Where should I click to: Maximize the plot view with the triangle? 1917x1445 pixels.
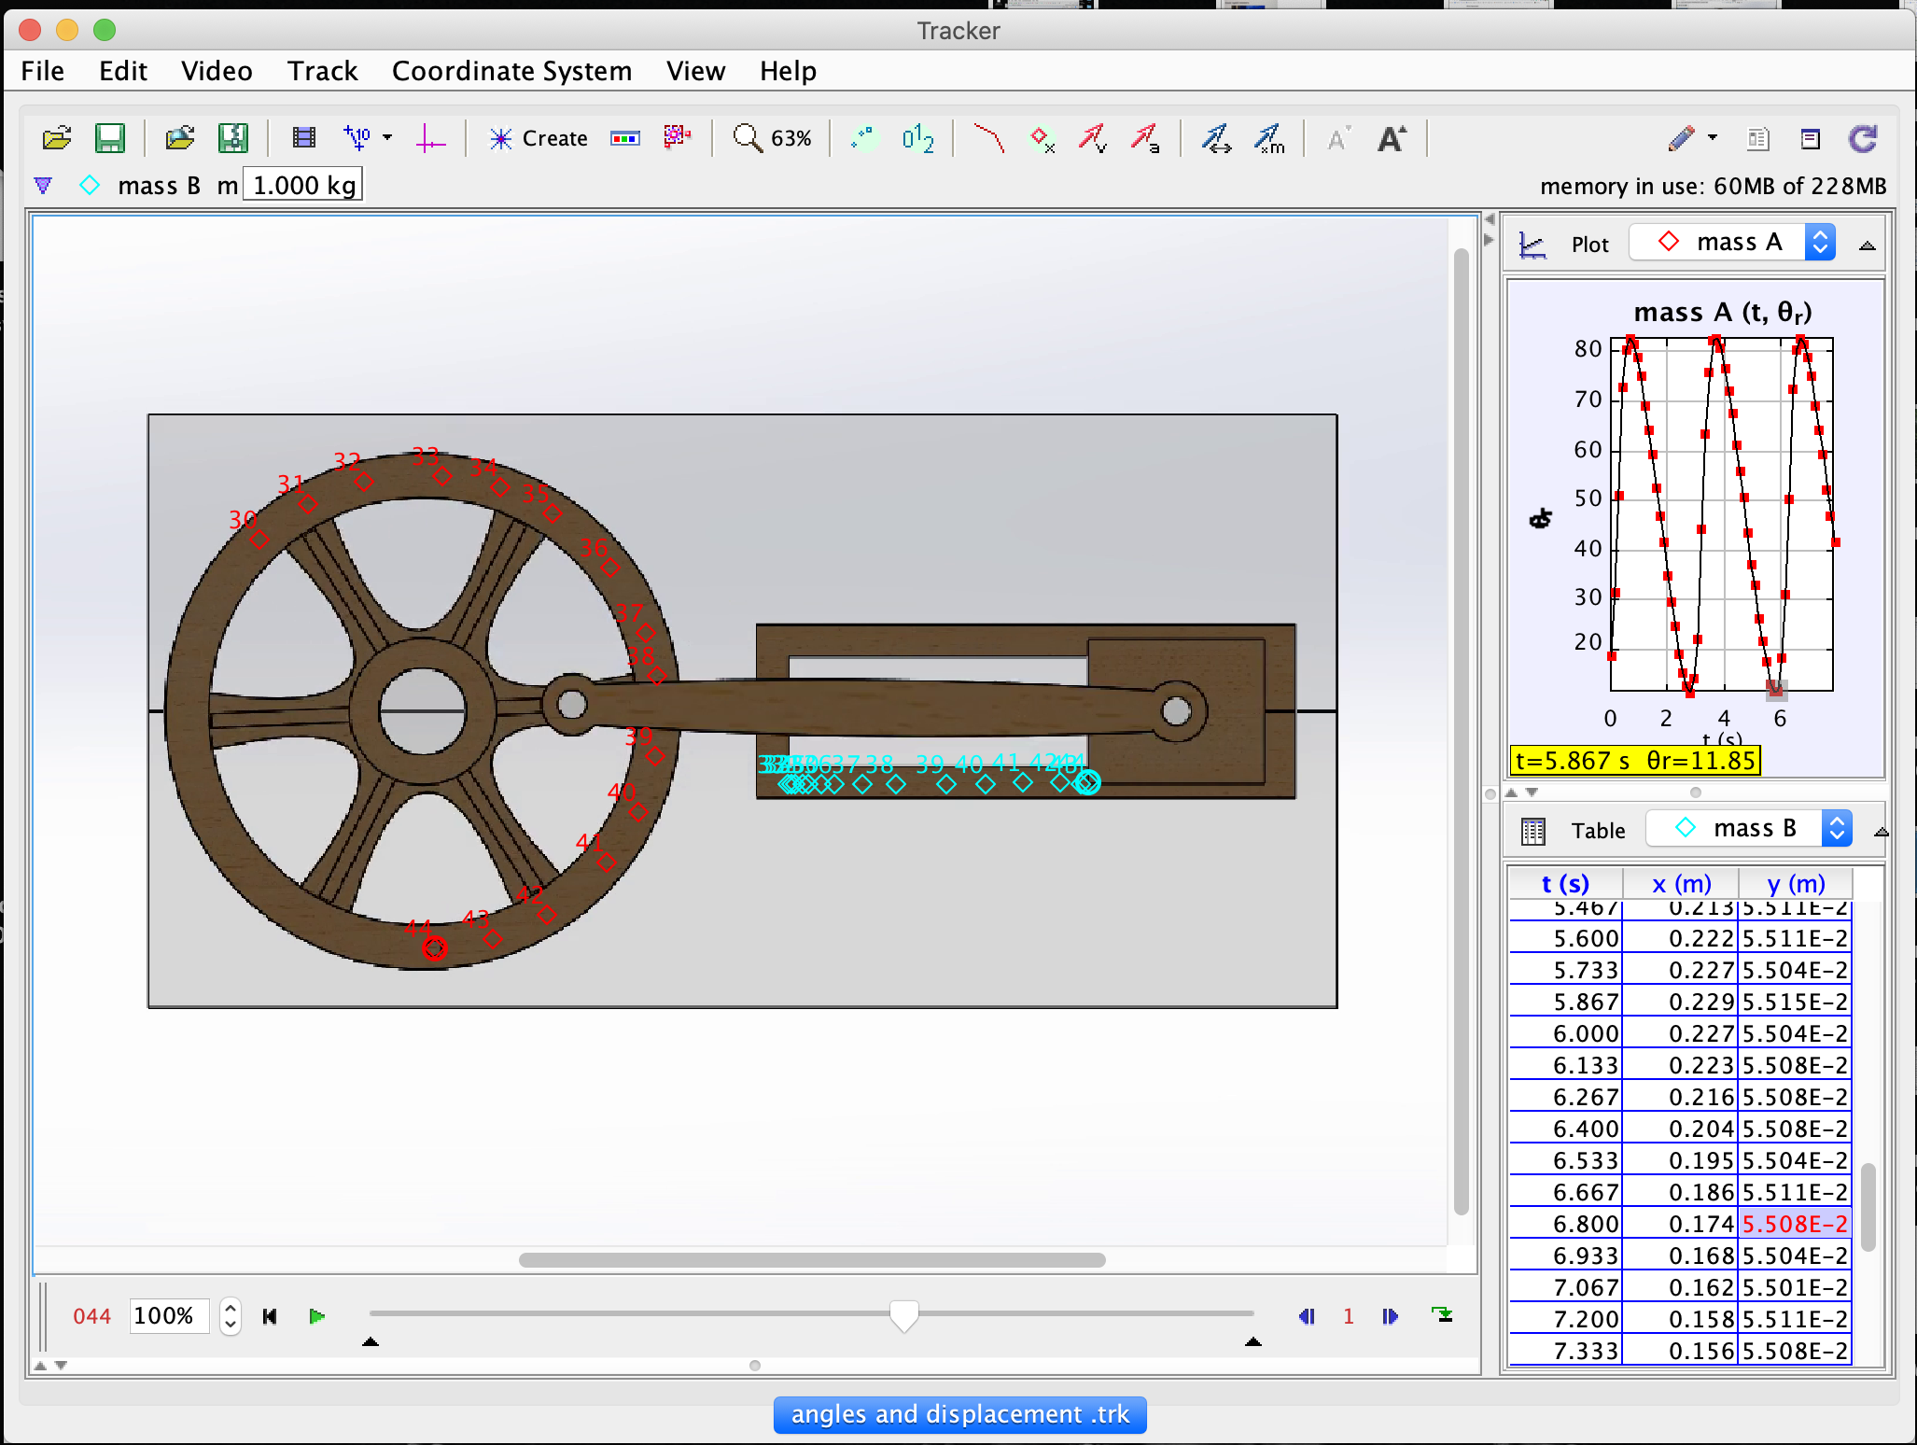pos(1867,246)
